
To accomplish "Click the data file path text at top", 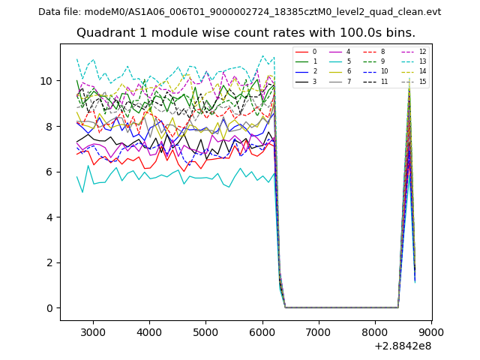I will (x=239, y=12).
